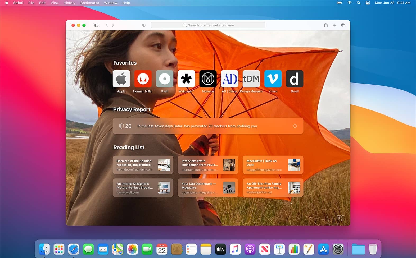Open the Bookmarks menu

coord(90,3)
